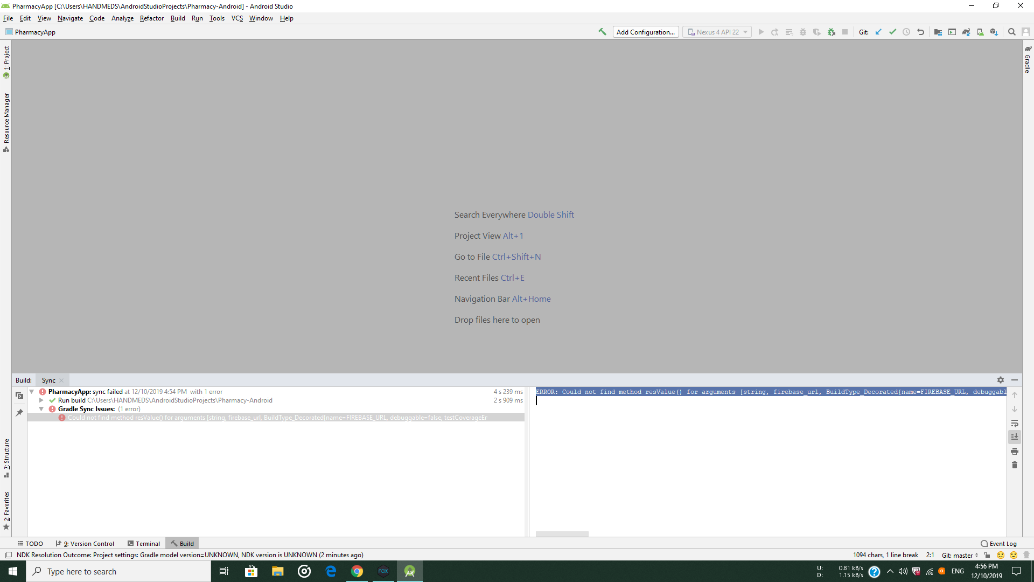
Task: Update project with the blue Git arrow
Action: click(878, 32)
